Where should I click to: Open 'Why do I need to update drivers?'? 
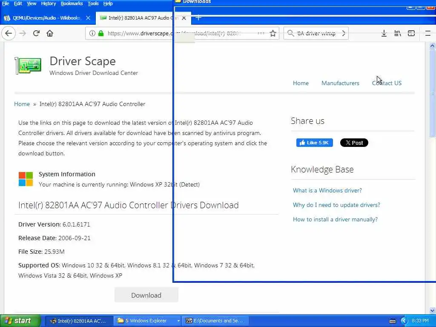tap(336, 205)
